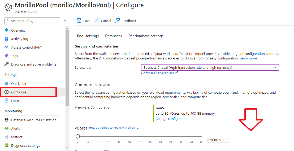This screenshot has height=151, width=294.
Task: Click the sidebar scrollbar up arrow
Action: click(x=67, y=28)
